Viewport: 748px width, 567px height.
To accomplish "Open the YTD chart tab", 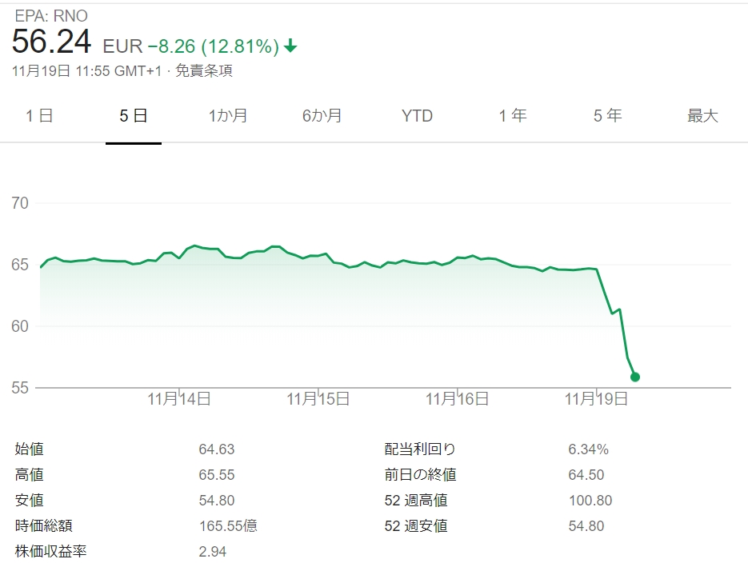I will (x=417, y=116).
